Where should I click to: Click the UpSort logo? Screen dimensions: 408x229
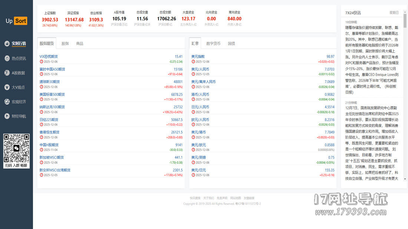point(16,21)
